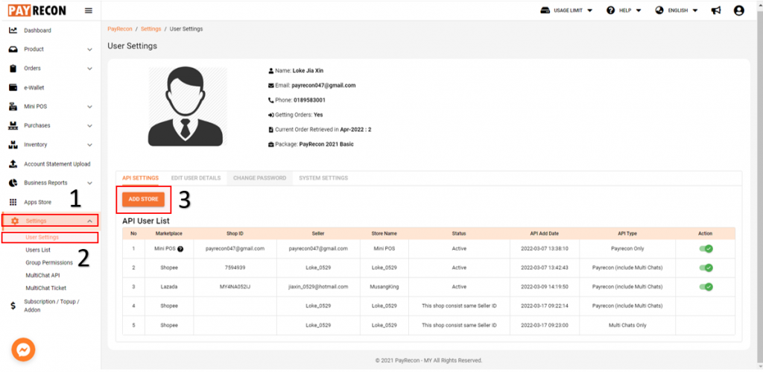Click the Purchases icon
Screen dimensions: 763x372
pos(13,126)
